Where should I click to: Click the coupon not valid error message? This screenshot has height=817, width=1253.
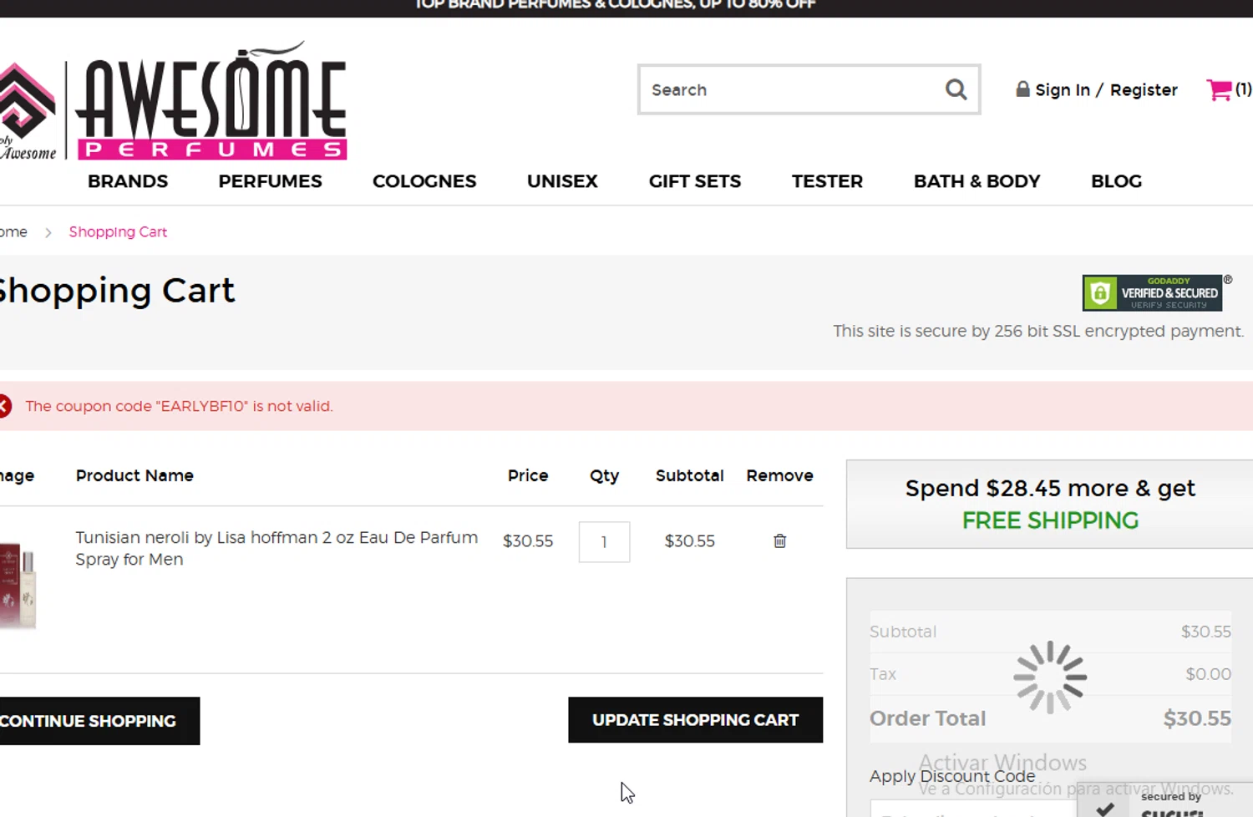(179, 406)
